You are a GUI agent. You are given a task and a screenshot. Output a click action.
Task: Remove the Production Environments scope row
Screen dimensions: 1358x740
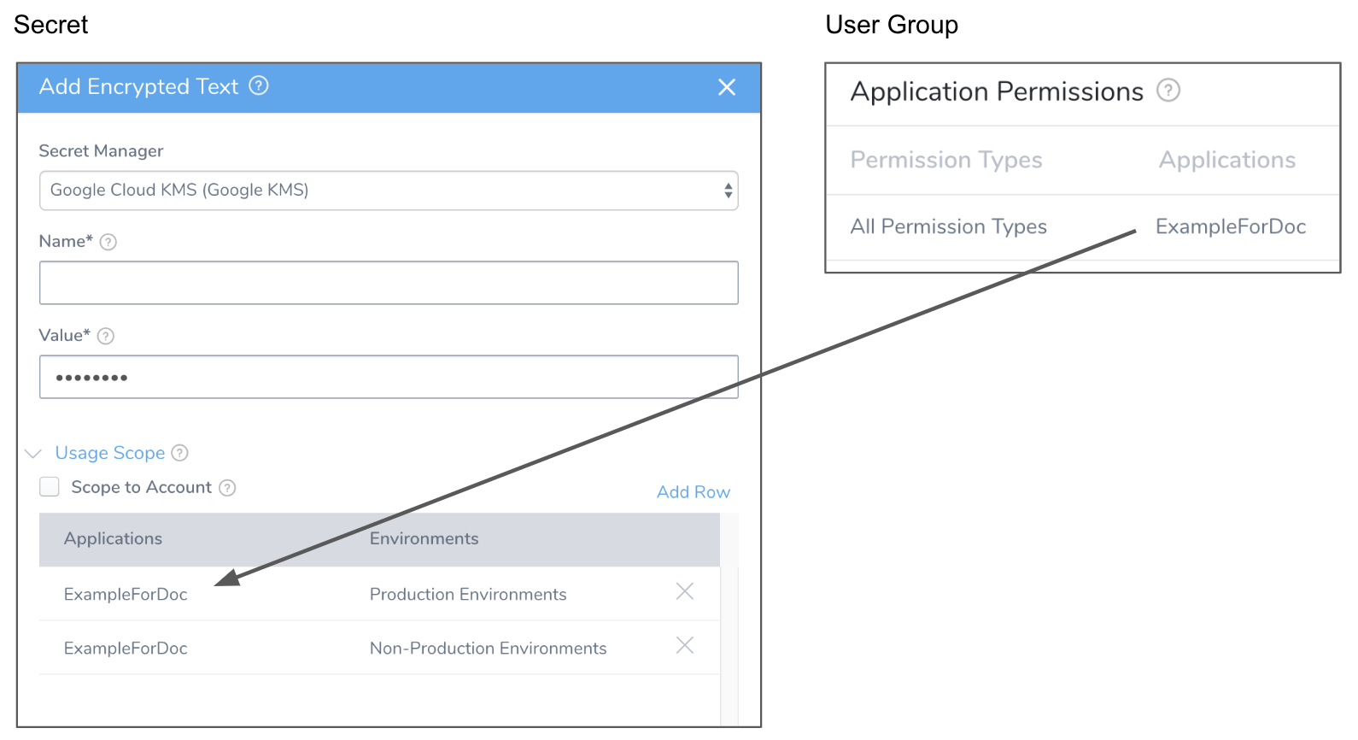point(685,591)
